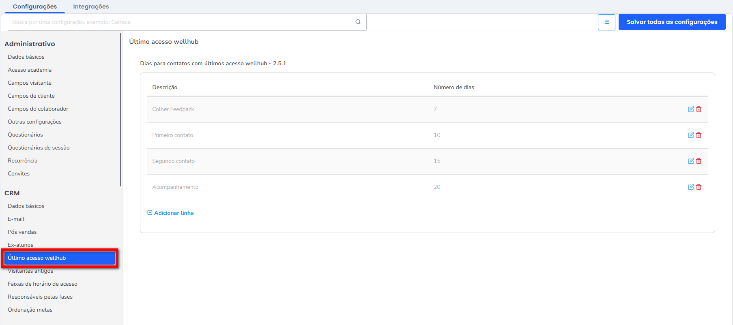Viewport: 733px width, 325px height.
Task: Open Ordenação metas settings
Action: (30, 310)
